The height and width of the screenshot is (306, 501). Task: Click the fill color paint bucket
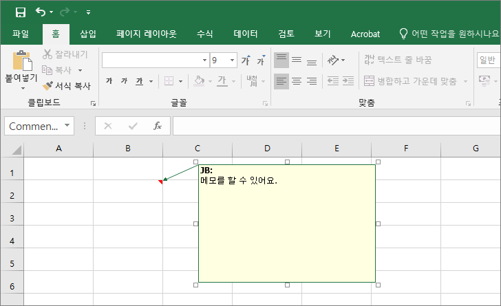point(200,81)
